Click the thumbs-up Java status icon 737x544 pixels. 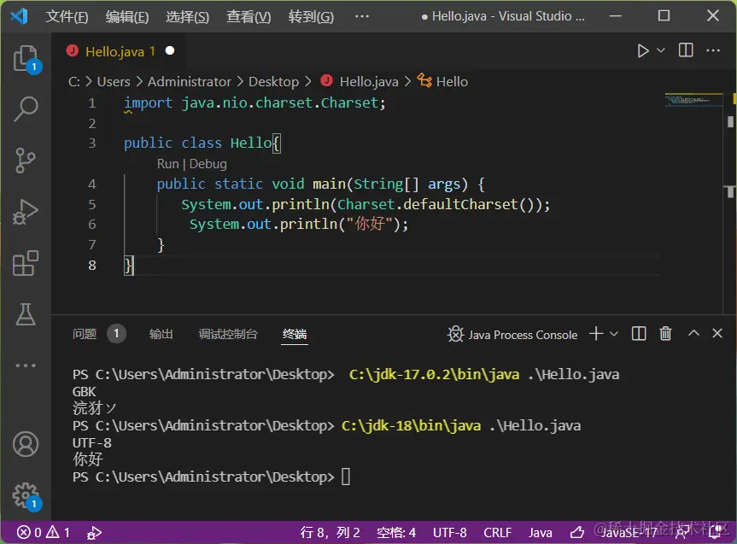pos(576,532)
